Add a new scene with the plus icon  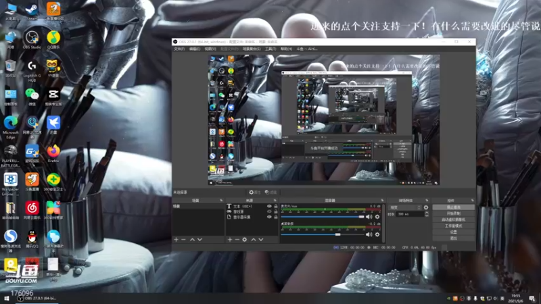click(176, 240)
